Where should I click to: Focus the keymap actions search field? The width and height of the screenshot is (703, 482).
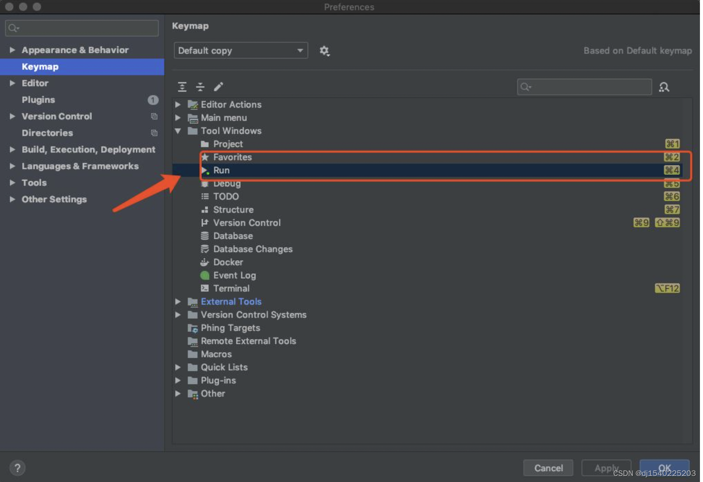(584, 87)
